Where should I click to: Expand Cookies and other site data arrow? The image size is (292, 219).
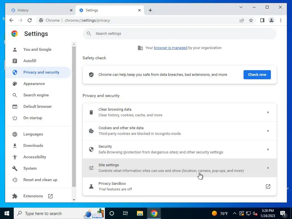click(268, 131)
